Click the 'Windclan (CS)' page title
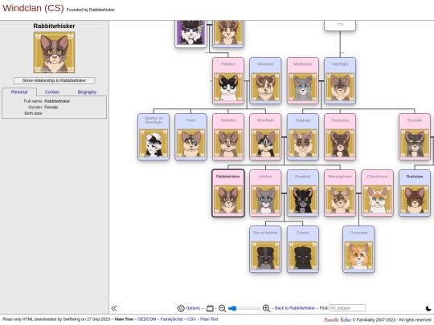This screenshot has height=325, width=434. pos(33,8)
